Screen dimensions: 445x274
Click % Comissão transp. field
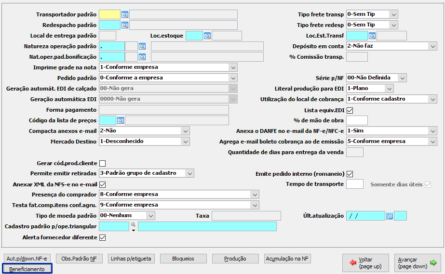[x=357, y=57]
